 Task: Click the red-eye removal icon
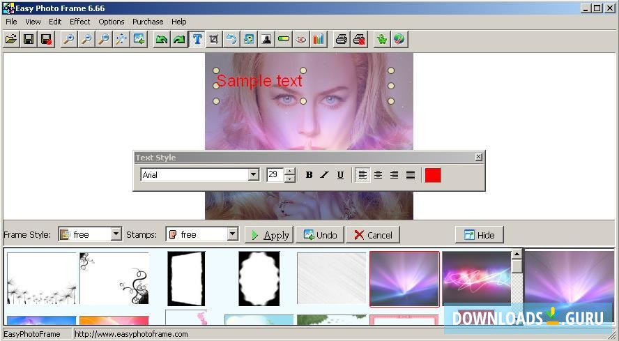[301, 39]
